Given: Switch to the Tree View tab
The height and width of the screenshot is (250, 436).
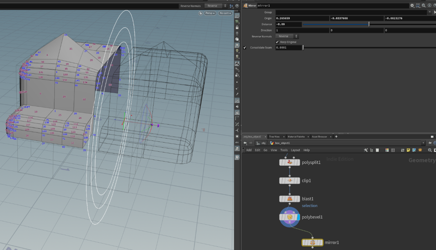Looking at the screenshot, I should [275, 137].
